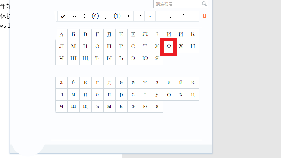Select uppercase Cyrillic letter Ж
Image resolution: width=281 pixels, height=158 pixels.
pos(145,35)
